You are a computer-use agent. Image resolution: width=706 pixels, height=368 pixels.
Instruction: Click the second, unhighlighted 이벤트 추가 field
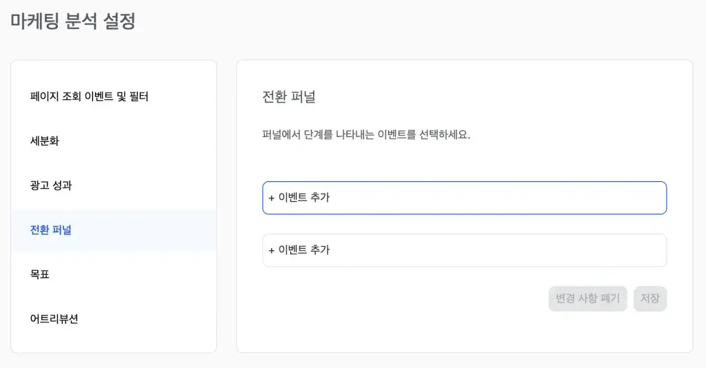coord(464,250)
